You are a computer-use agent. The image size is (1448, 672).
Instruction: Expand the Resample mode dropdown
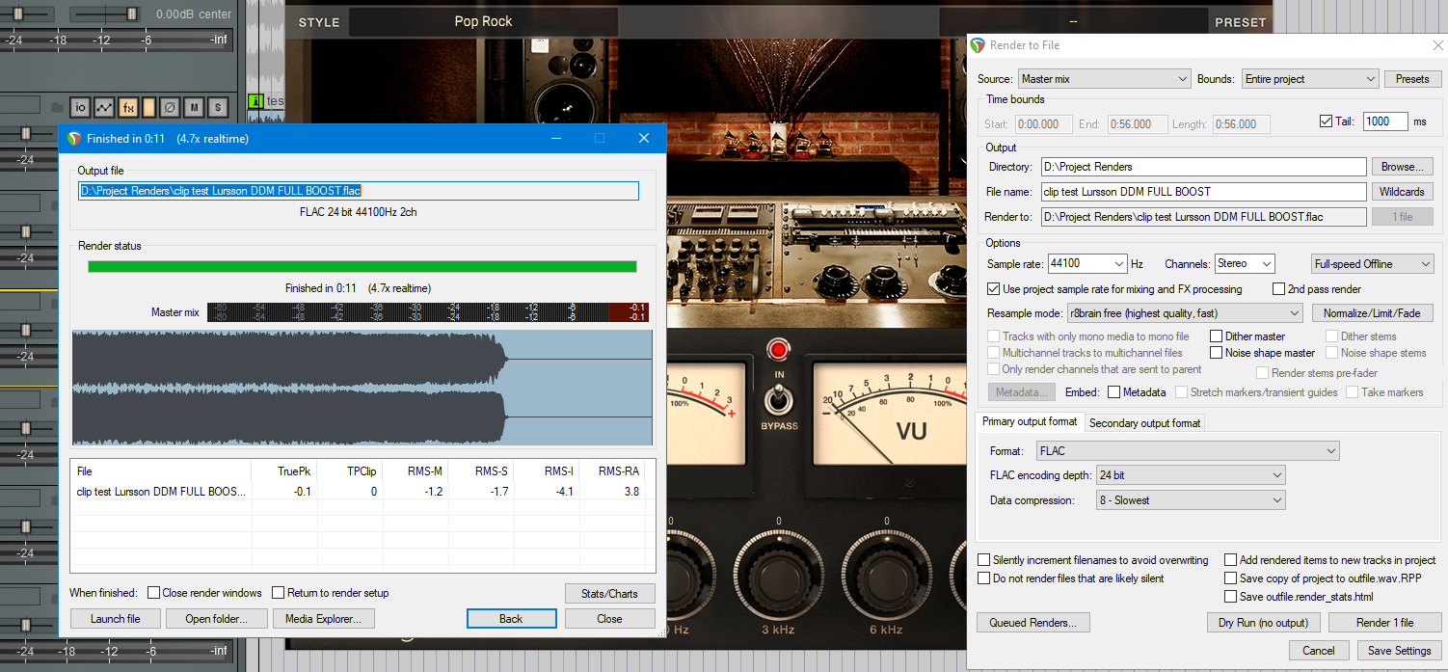(1184, 313)
